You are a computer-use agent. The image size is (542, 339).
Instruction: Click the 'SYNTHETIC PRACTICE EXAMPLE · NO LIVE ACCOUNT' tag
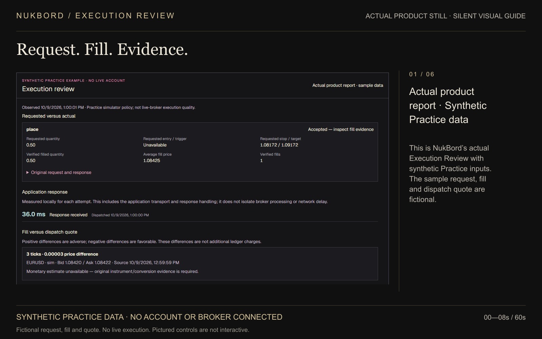click(x=74, y=81)
